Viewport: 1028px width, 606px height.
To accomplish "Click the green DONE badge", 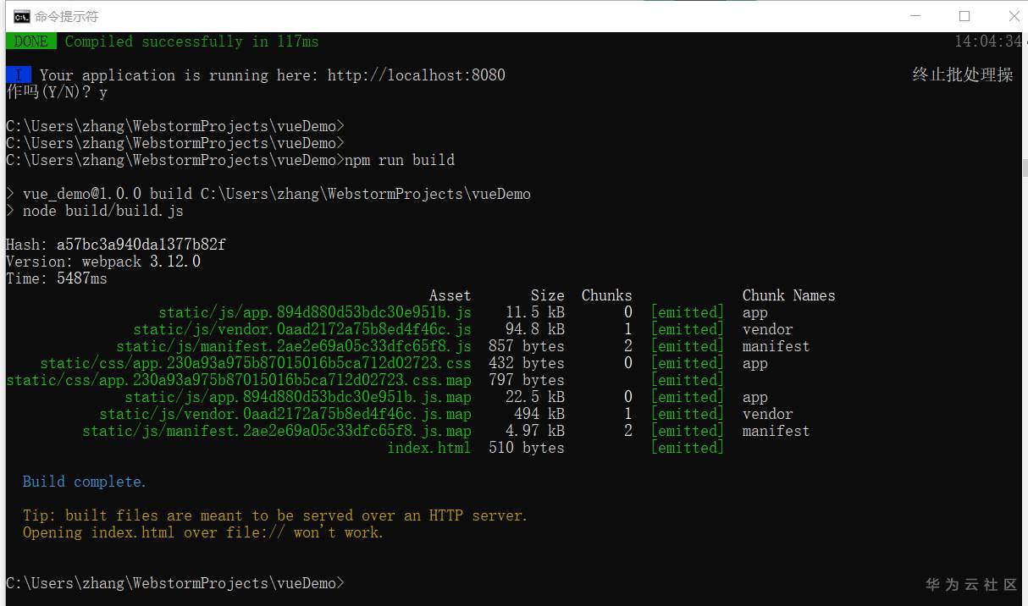I will pos(31,41).
